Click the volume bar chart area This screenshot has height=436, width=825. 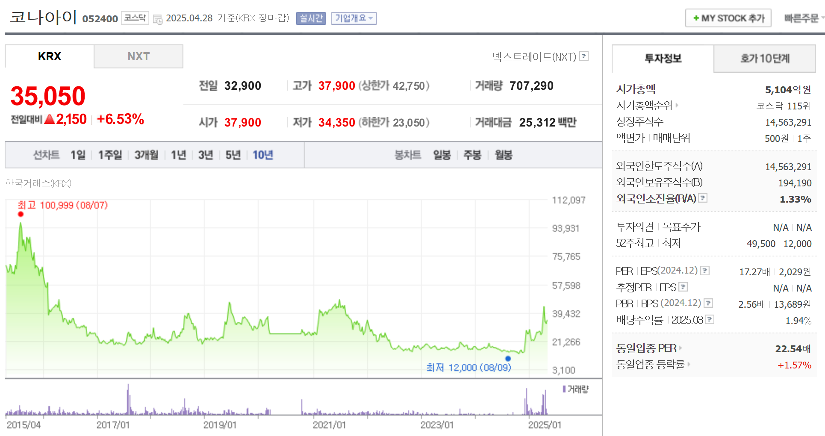pos(276,399)
